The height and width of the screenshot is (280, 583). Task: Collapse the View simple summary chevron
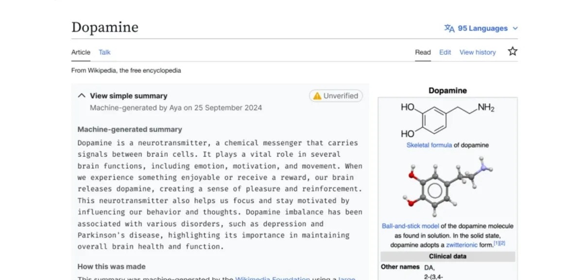tap(82, 96)
